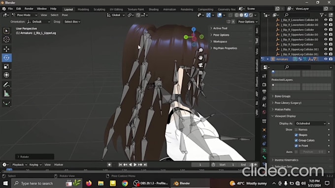335x188 pixels.
Task: Select wireframe viewport shading mode
Action: [x=236, y=15]
